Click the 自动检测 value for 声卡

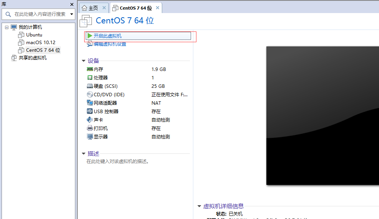[x=161, y=120]
